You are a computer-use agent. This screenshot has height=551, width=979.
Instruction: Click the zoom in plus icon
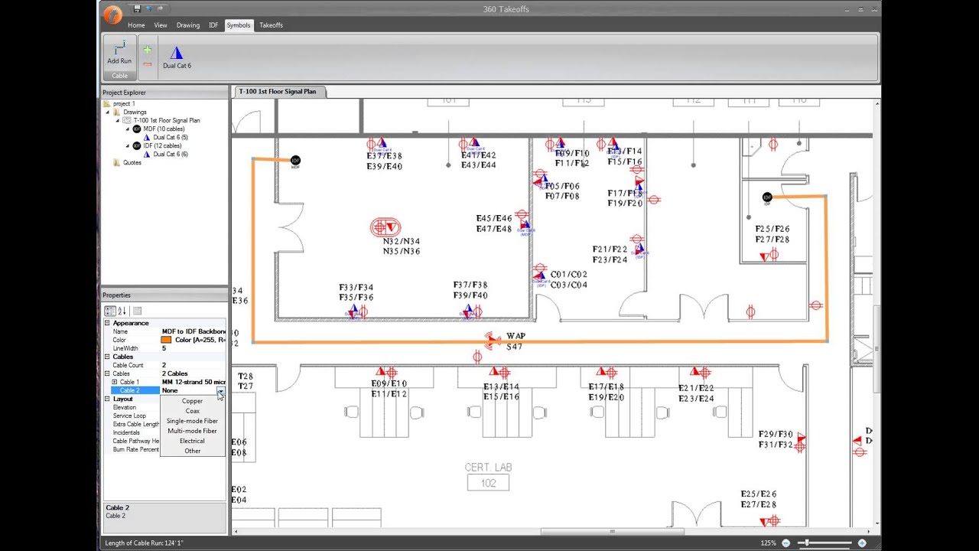coord(862,543)
